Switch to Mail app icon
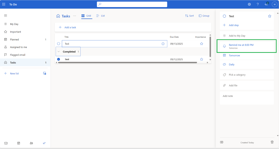This screenshot has height=149, width=279. pyautogui.click(x=6, y=143)
